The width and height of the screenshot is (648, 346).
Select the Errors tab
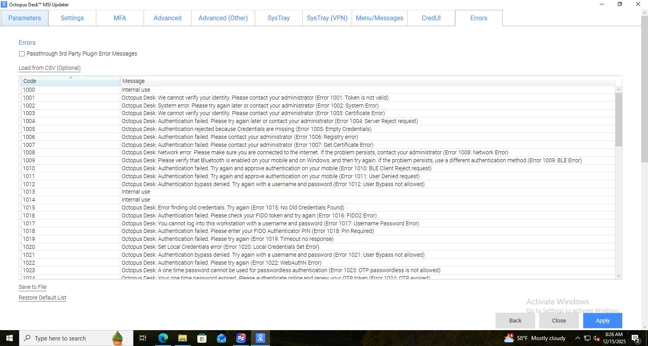(479, 18)
